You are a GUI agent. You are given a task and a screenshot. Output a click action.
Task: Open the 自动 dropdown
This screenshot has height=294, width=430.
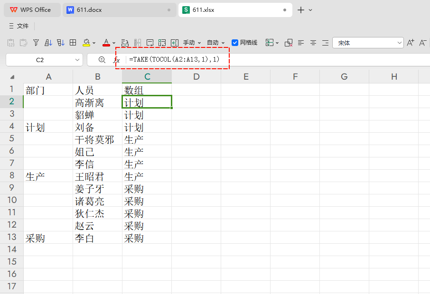click(216, 43)
